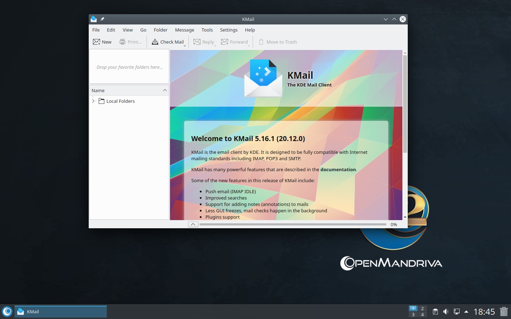Click the sort arrow in the Name header
Image resolution: width=511 pixels, height=319 pixels.
(x=165, y=90)
